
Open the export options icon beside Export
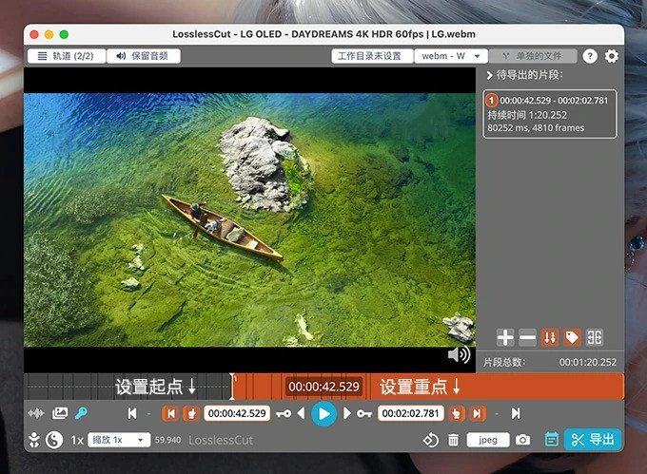(x=552, y=440)
